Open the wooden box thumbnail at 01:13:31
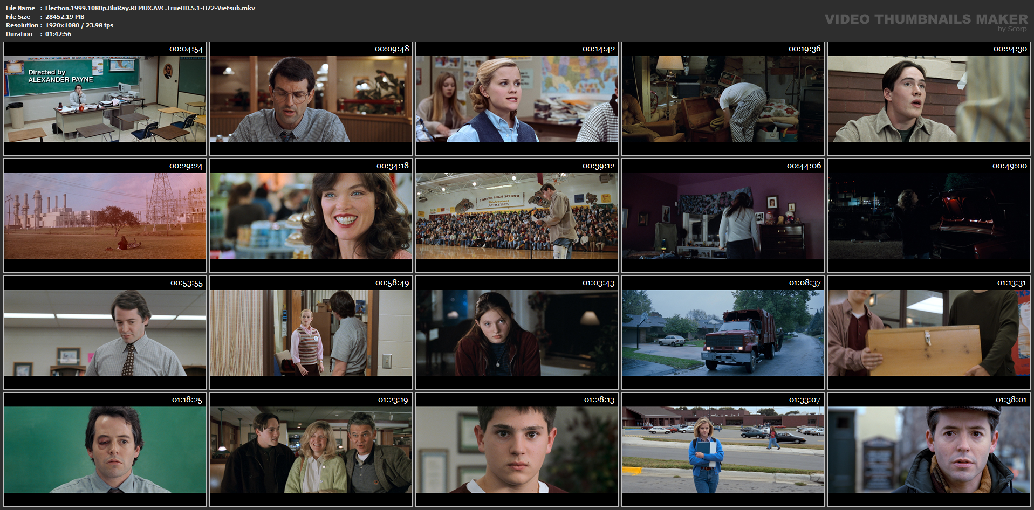The width and height of the screenshot is (1034, 510). pyautogui.click(x=929, y=333)
